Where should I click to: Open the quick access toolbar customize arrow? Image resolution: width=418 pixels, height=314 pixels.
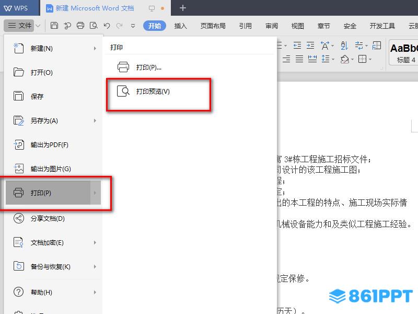(133, 26)
